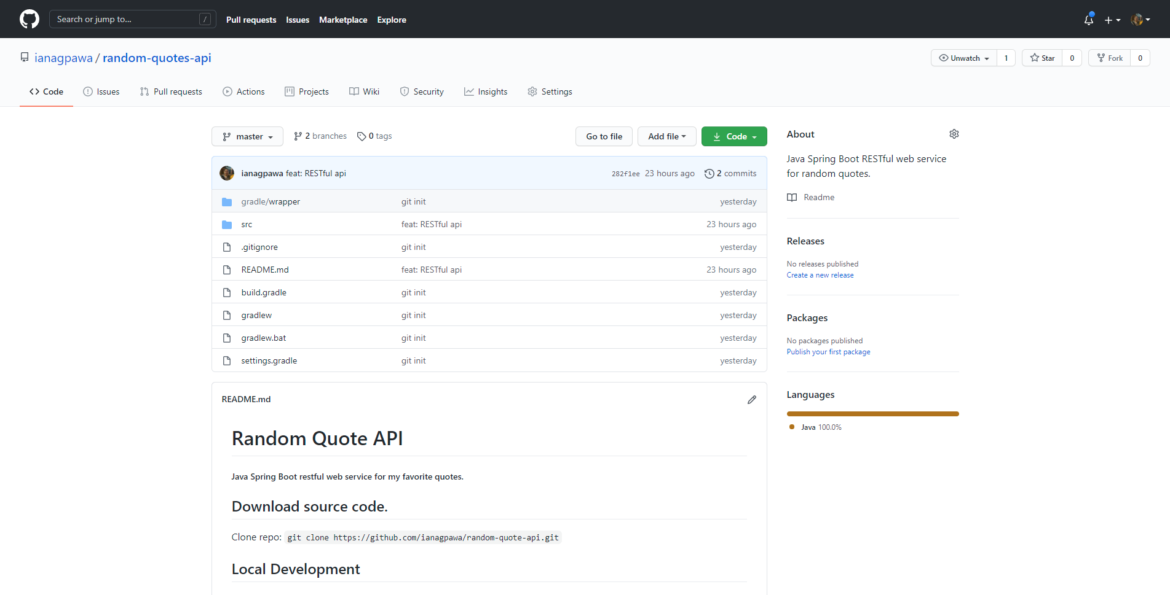Screen dimensions: 1170x595
Task: Click Create a new release link
Action: pyautogui.click(x=820, y=275)
